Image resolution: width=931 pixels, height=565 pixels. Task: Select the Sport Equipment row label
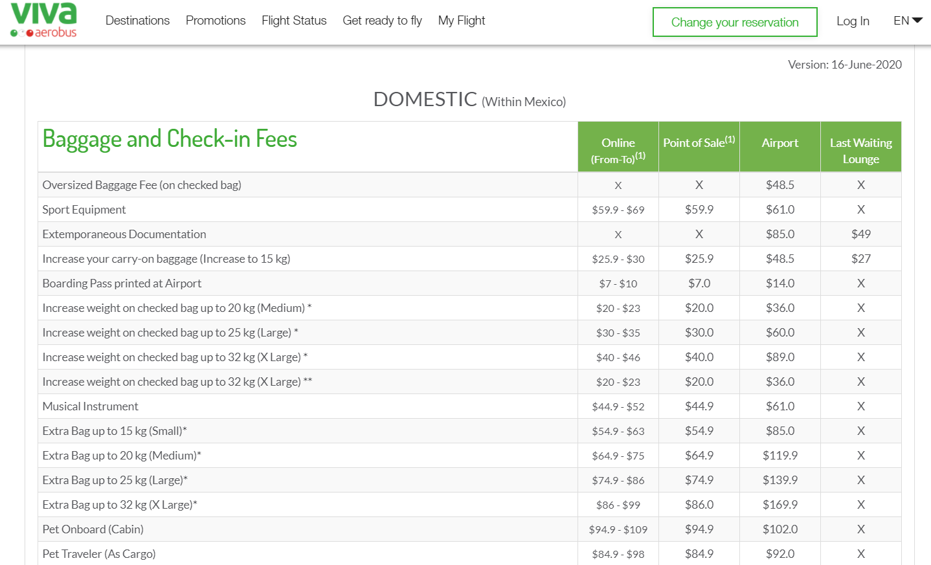(x=84, y=210)
